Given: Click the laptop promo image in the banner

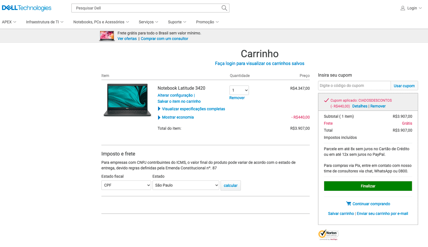Looking at the screenshot, I should tap(107, 36).
